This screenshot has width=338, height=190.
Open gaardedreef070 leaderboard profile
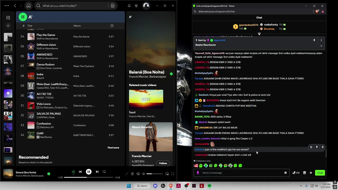tap(248, 25)
